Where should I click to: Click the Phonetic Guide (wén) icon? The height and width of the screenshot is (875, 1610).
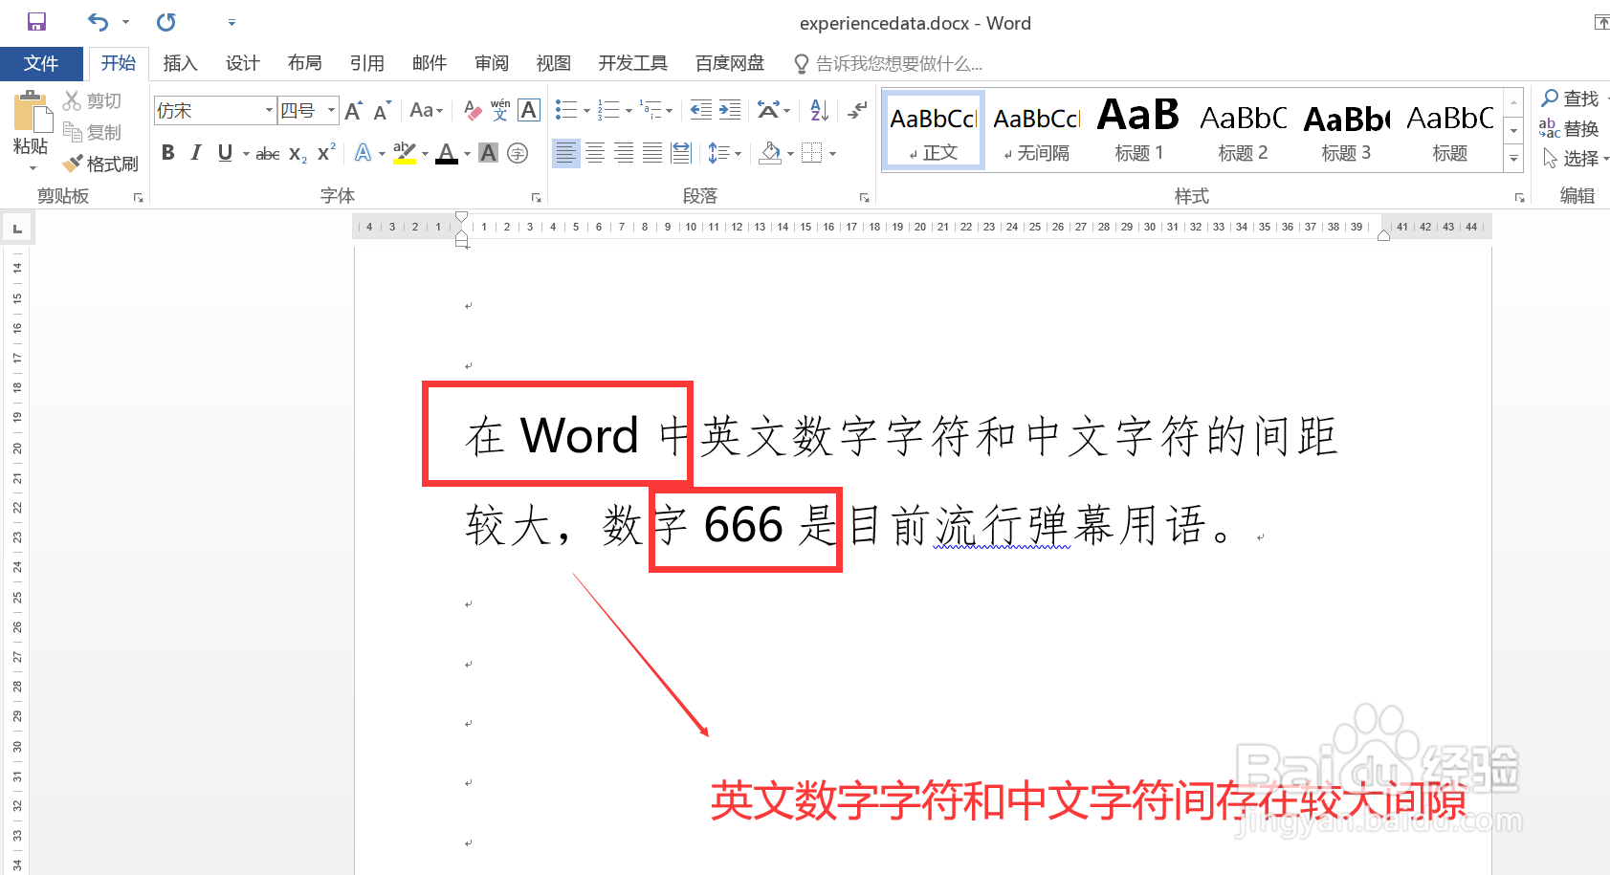point(500,111)
